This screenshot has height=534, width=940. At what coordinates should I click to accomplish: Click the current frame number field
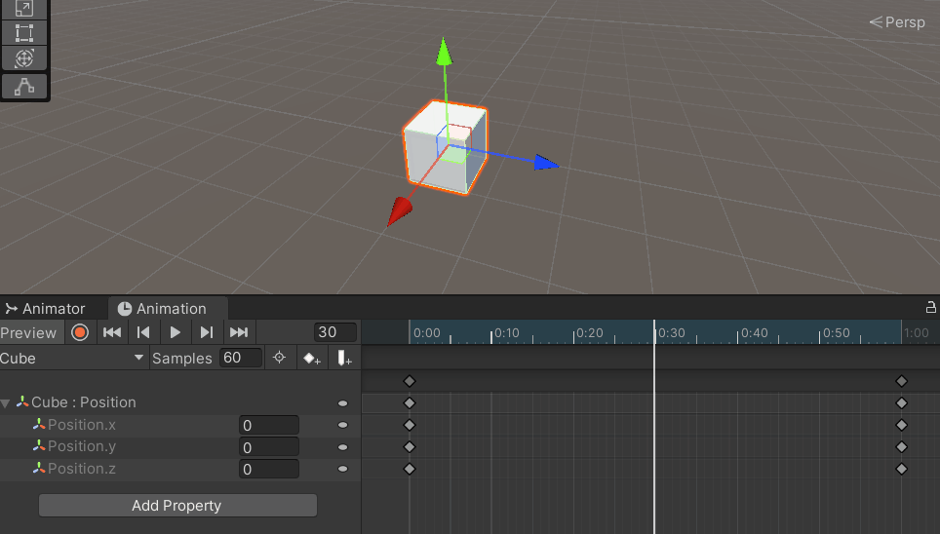[335, 332]
